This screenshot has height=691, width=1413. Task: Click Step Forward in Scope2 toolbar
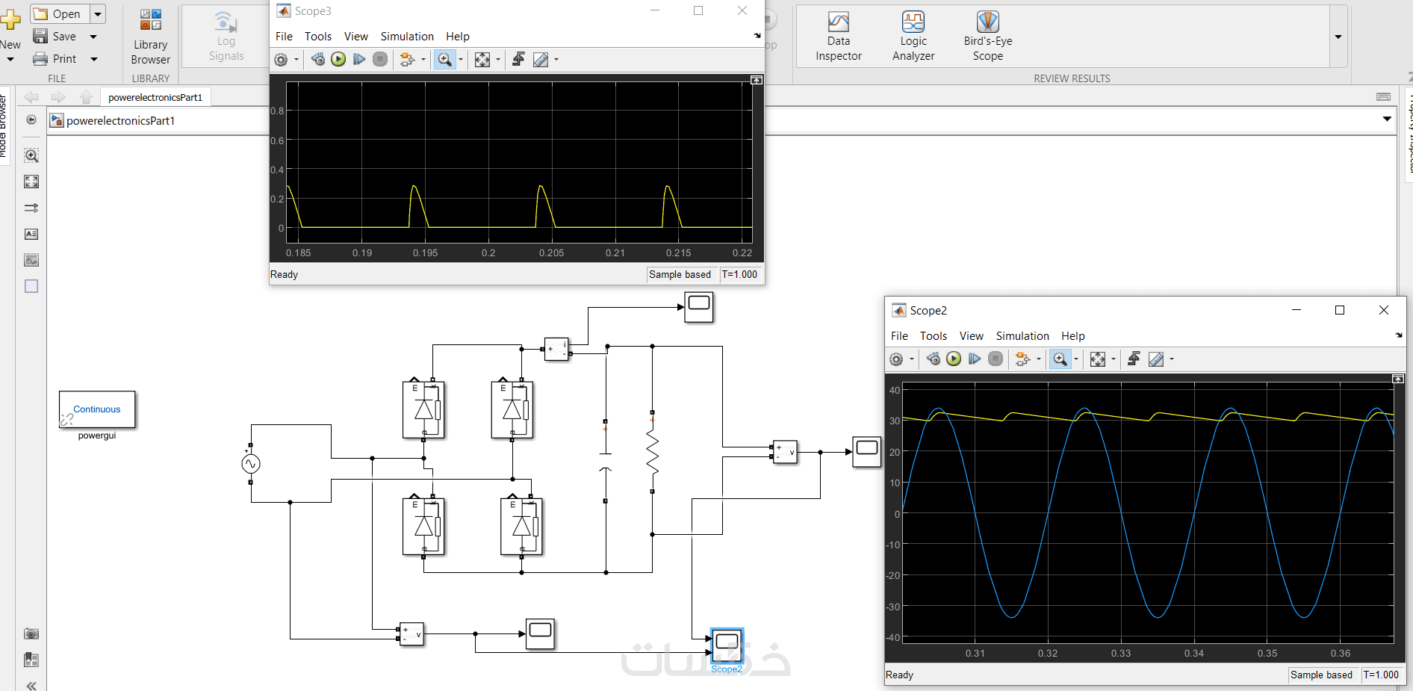(x=975, y=359)
